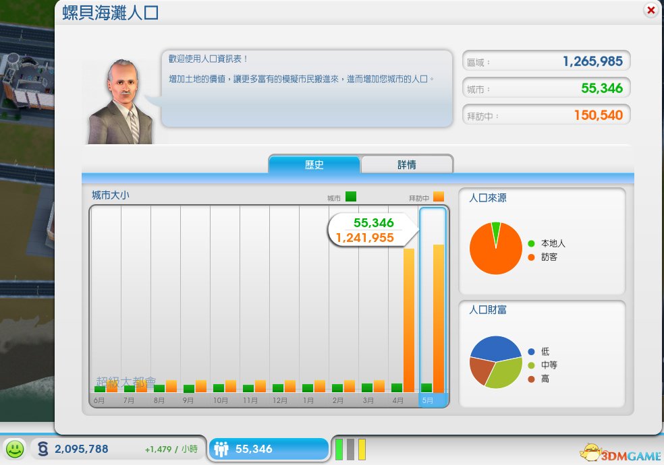This screenshot has width=664, height=465.
Task: Open the 詳情 tab
Action: click(406, 164)
